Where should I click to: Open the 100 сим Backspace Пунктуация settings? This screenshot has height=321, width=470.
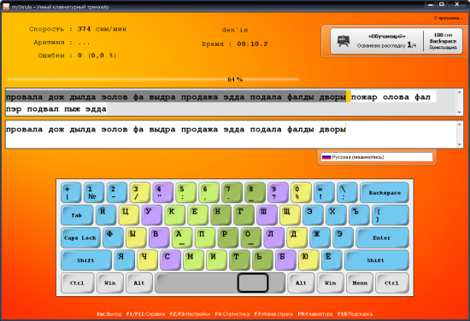point(443,41)
